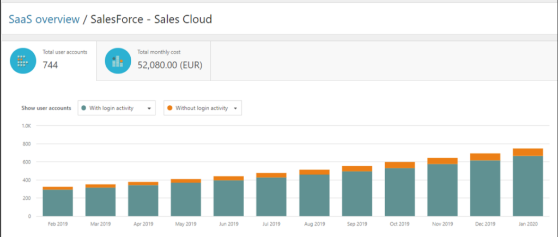Click the Sep 2019 teal bar
Viewport: 558px width, 237px height.
(357, 194)
